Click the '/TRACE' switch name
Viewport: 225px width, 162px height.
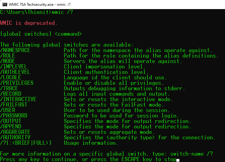pyautogui.click(x=9, y=88)
